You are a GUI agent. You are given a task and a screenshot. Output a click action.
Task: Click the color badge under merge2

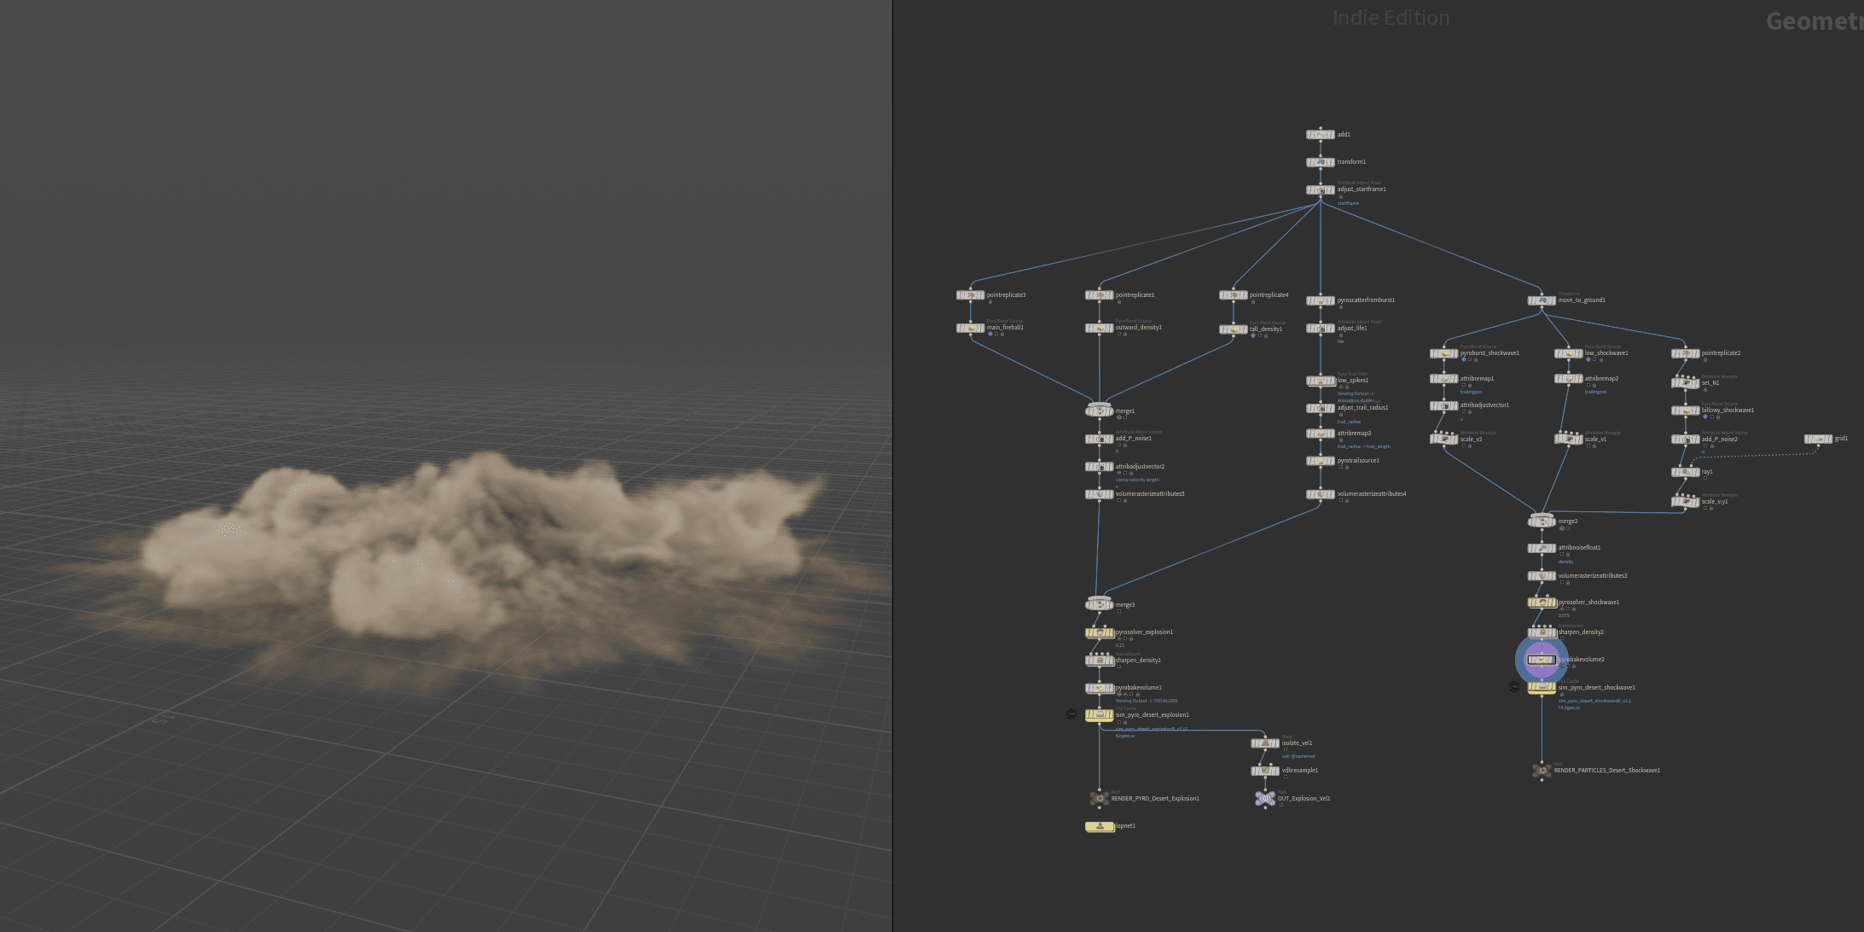point(1562,528)
